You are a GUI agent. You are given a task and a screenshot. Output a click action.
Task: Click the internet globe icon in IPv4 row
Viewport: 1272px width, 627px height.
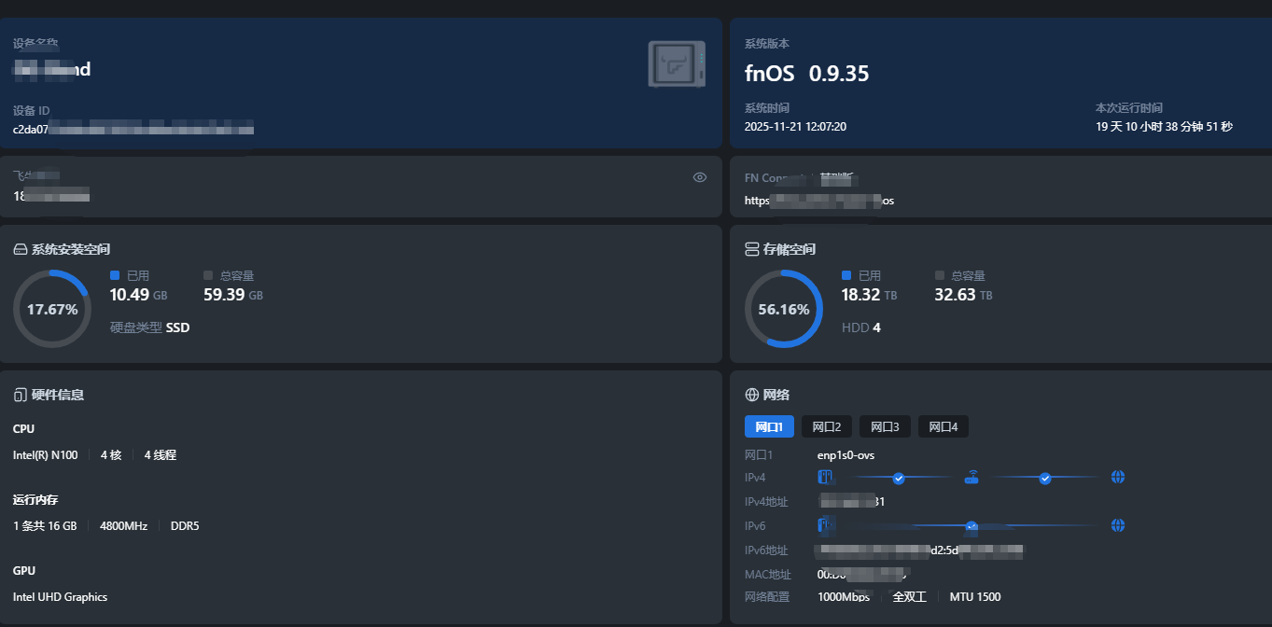pyautogui.click(x=1118, y=478)
